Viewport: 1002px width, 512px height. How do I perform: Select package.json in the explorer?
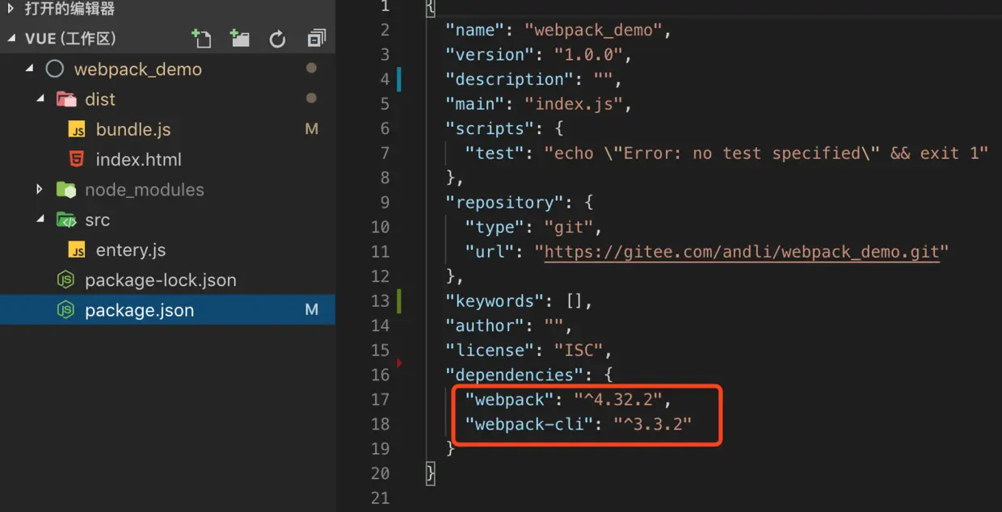coord(139,310)
